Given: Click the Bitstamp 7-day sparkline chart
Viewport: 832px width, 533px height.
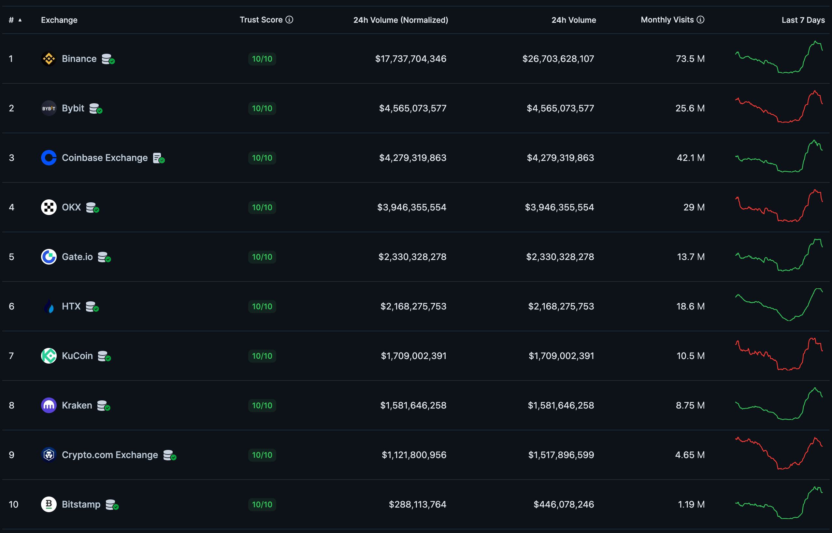Looking at the screenshot, I should 779,504.
